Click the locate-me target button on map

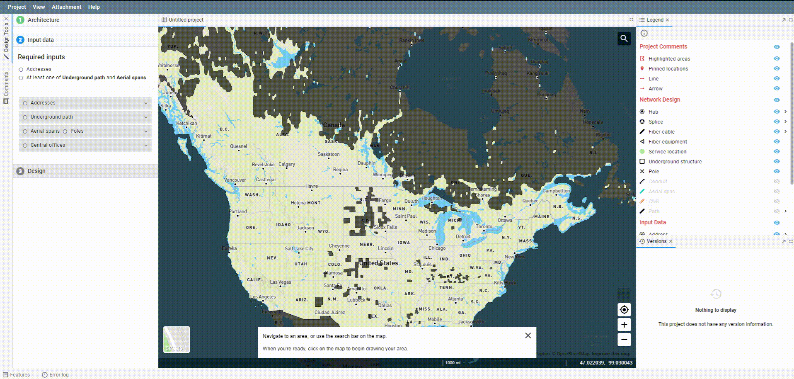[624, 310]
